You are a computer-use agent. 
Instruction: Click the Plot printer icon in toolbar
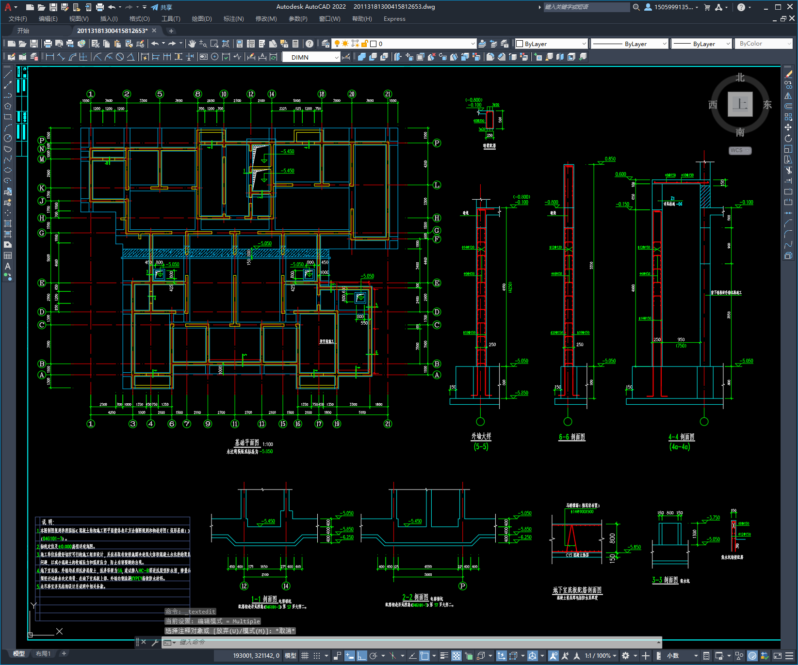pyautogui.click(x=48, y=44)
